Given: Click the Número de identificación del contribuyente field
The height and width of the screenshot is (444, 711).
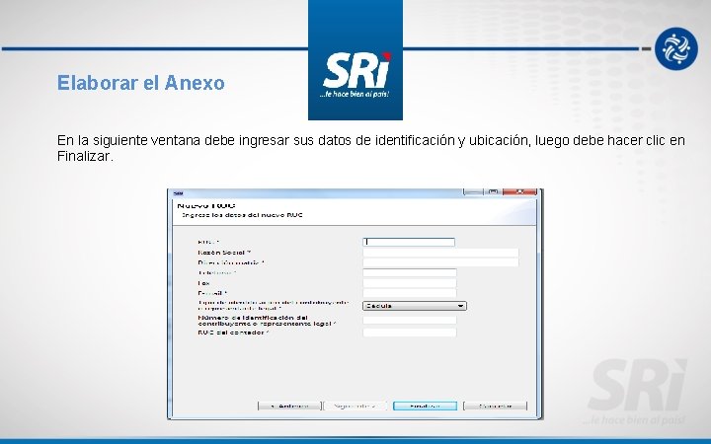Looking at the screenshot, I should 410,321.
